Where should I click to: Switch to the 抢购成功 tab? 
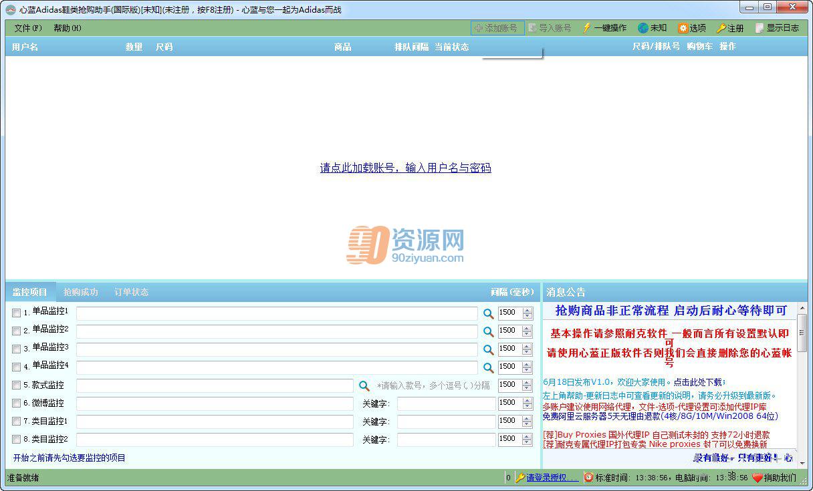point(81,292)
